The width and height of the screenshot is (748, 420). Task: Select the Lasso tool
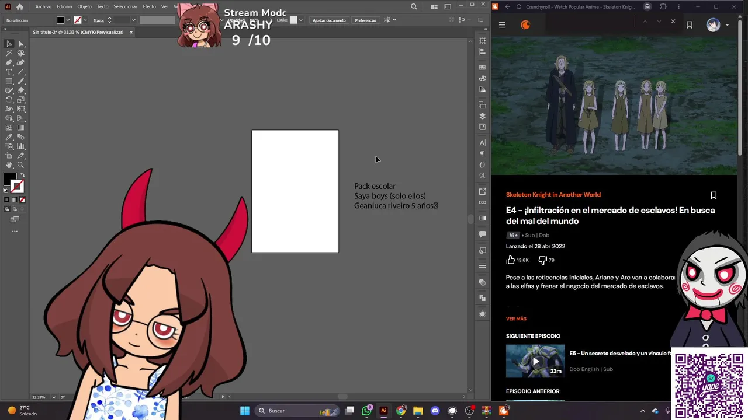tap(20, 53)
